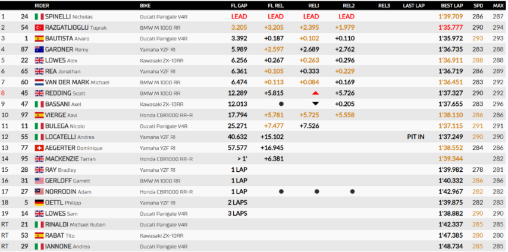The height and width of the screenshot is (252, 508).
Task: Click the BEST LAP column header
Action: 451,5
